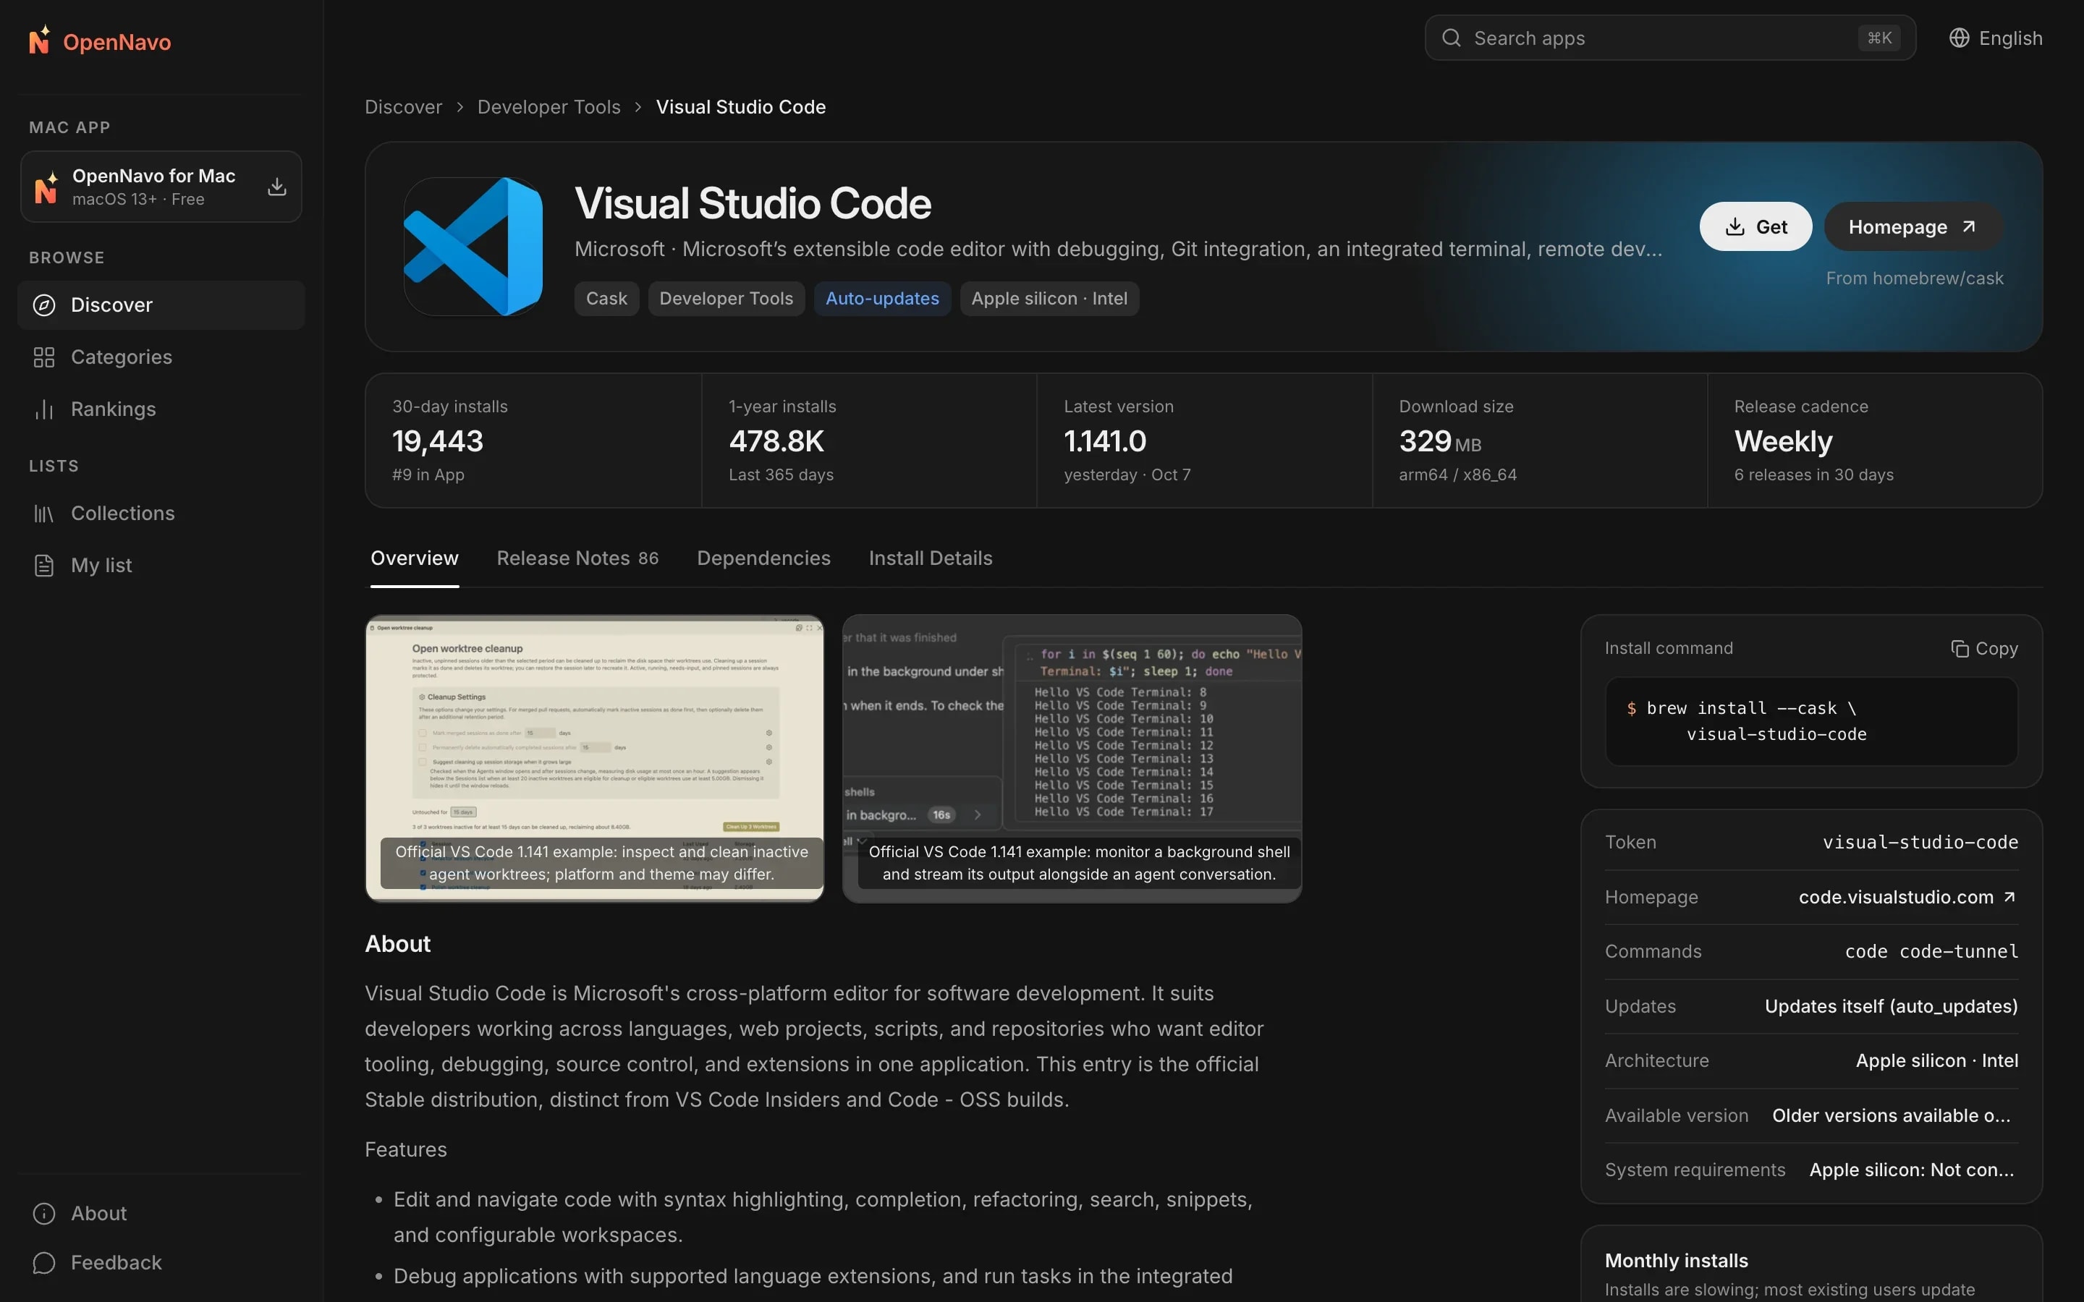Open the English language selector
This screenshot has height=1302, width=2084.
[1995, 38]
